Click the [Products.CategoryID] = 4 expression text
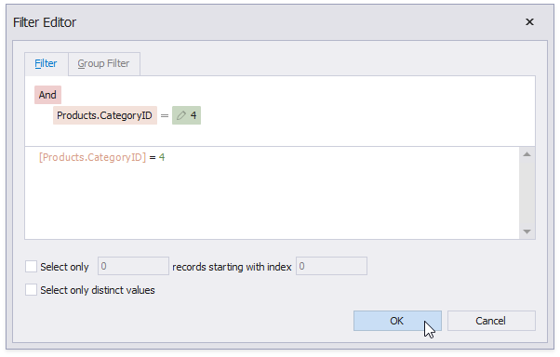This screenshot has height=357, width=560. pyautogui.click(x=101, y=157)
